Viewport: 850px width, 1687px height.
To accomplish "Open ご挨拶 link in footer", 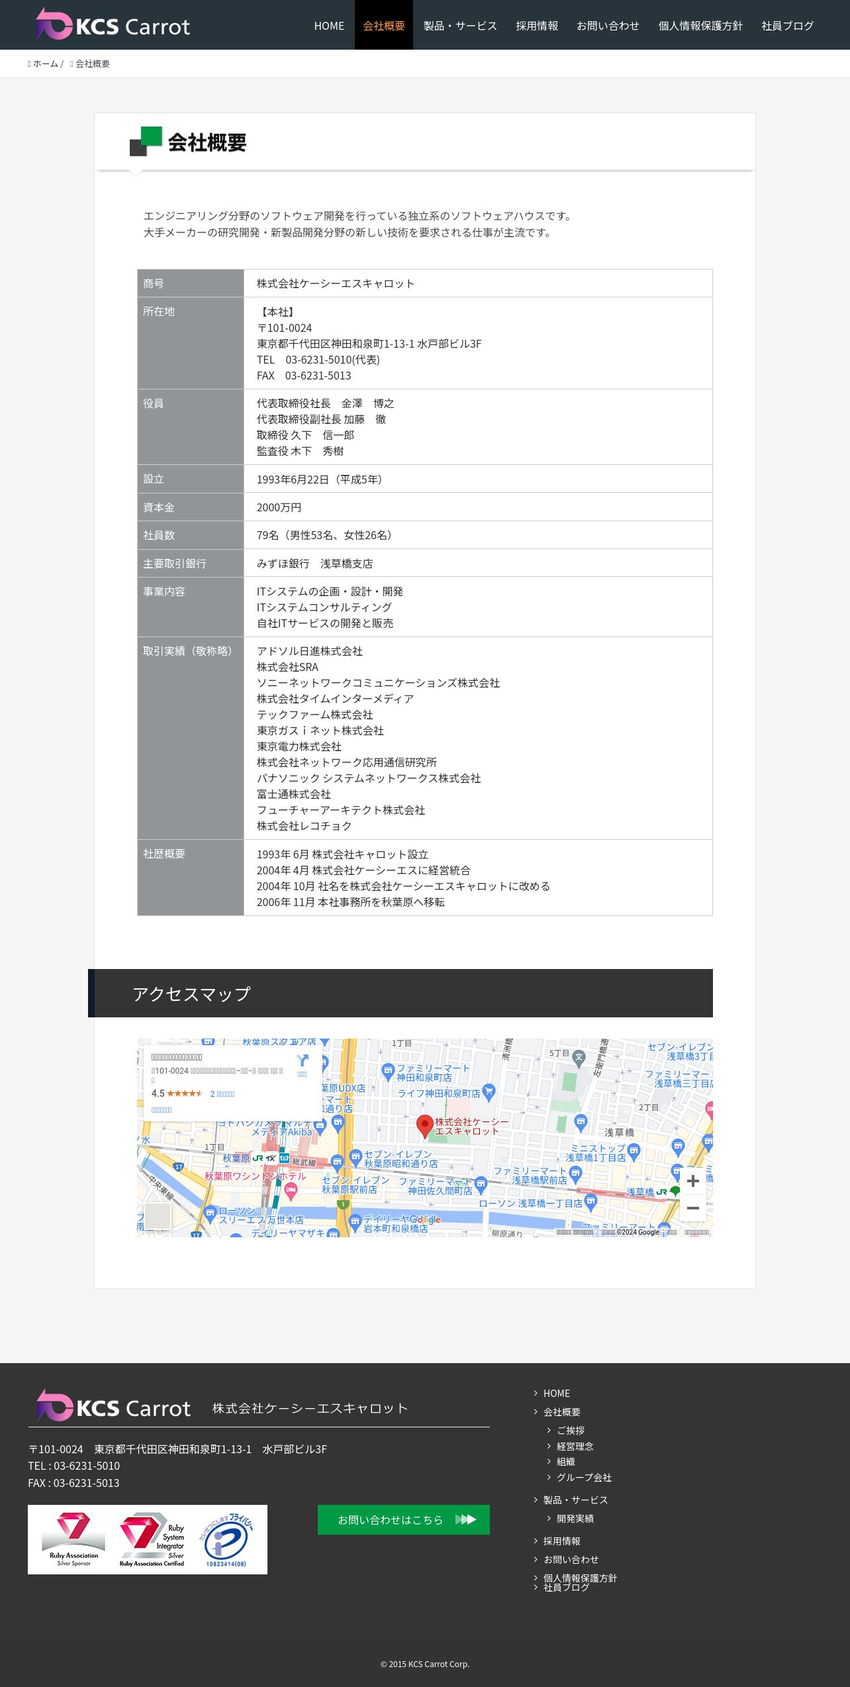I will click(x=571, y=1430).
